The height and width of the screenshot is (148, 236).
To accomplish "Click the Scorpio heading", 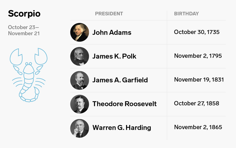I will coord(24,13).
